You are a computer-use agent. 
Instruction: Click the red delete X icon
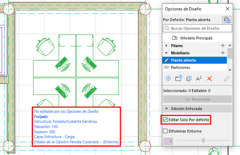pos(209,79)
